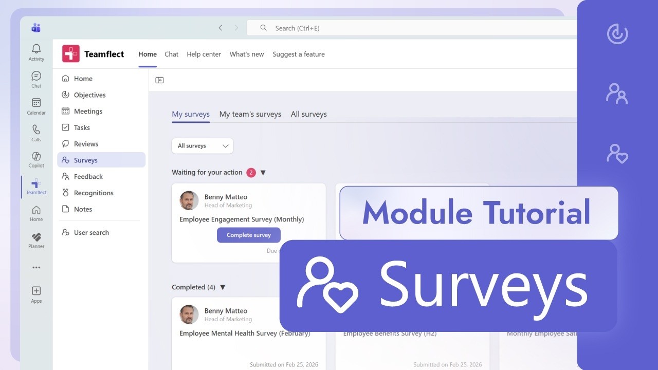Open Apps store icon in rail

[x=36, y=294]
